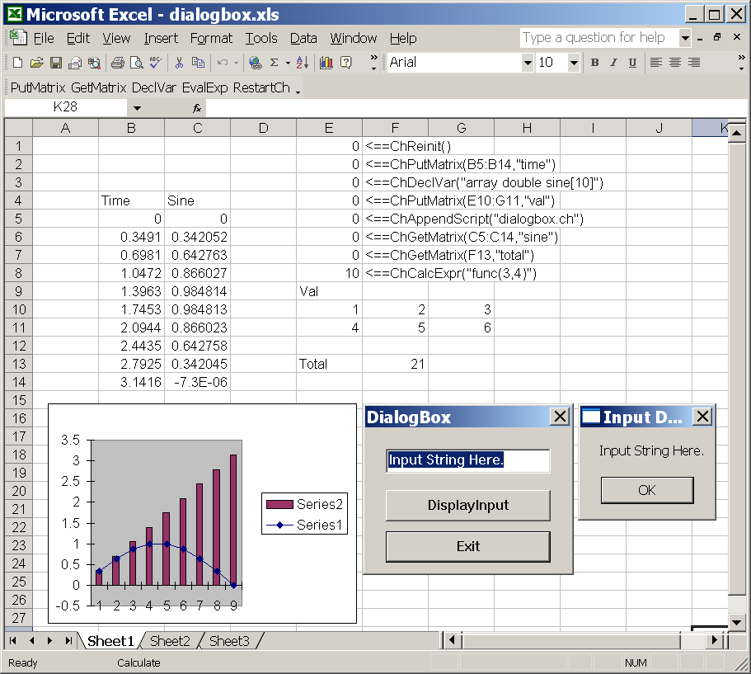Toggle Bold formatting

(594, 63)
